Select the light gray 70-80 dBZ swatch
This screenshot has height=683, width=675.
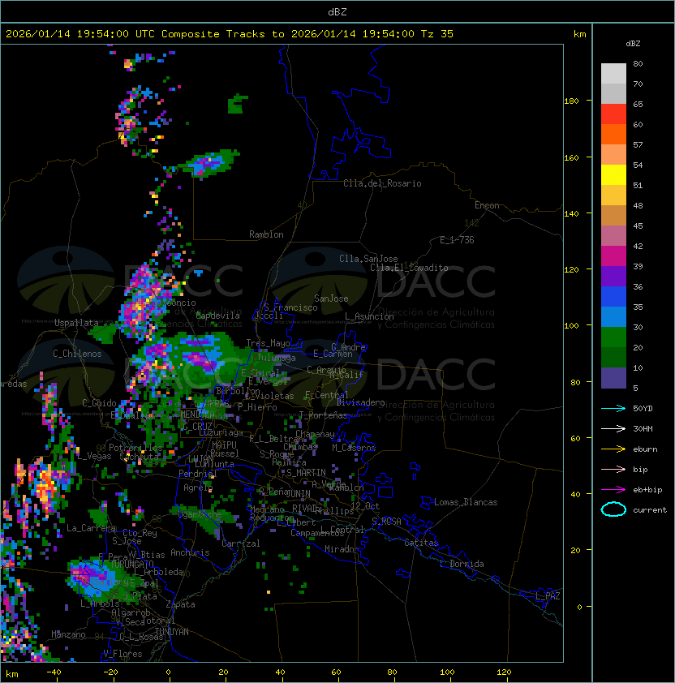(613, 73)
